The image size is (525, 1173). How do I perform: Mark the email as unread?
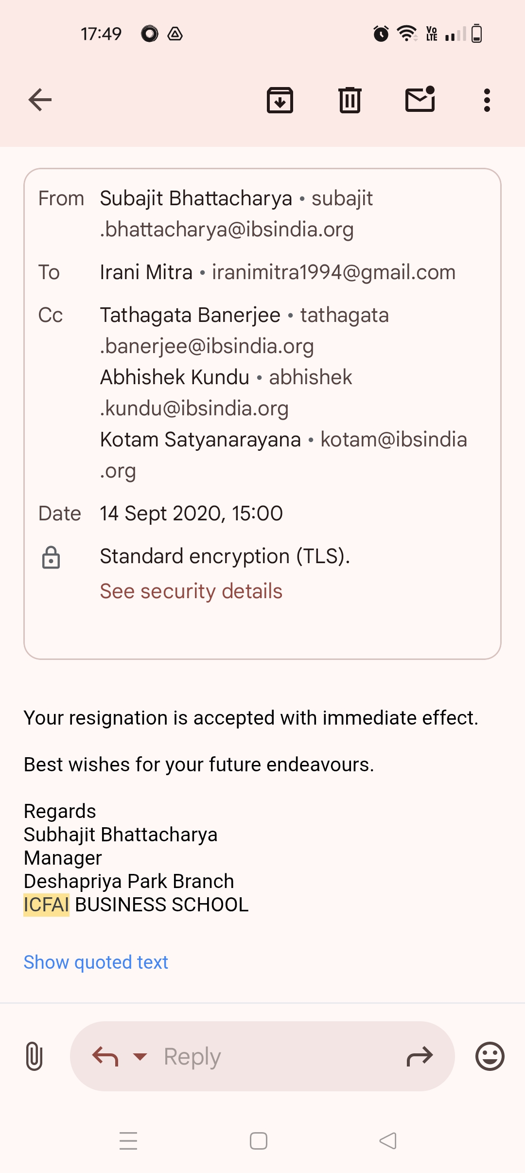(420, 100)
